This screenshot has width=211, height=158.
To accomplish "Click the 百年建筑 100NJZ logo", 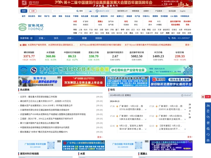I will (31, 27).
